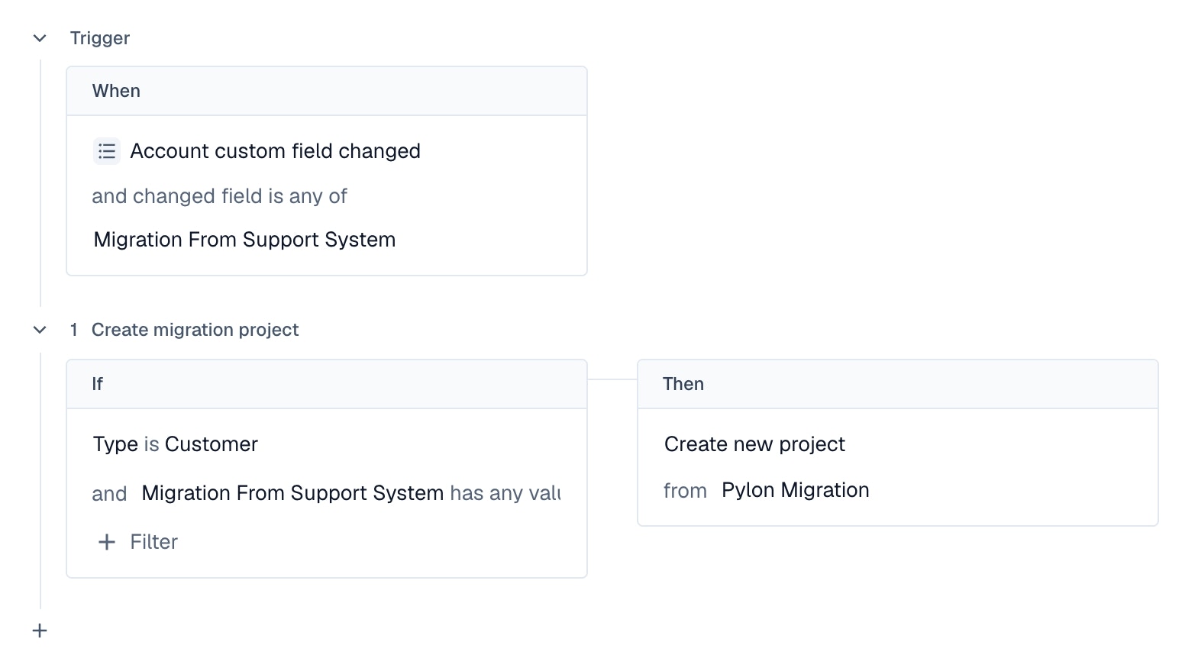1182x658 pixels.
Task: Click the Create new project action
Action: [x=754, y=444]
